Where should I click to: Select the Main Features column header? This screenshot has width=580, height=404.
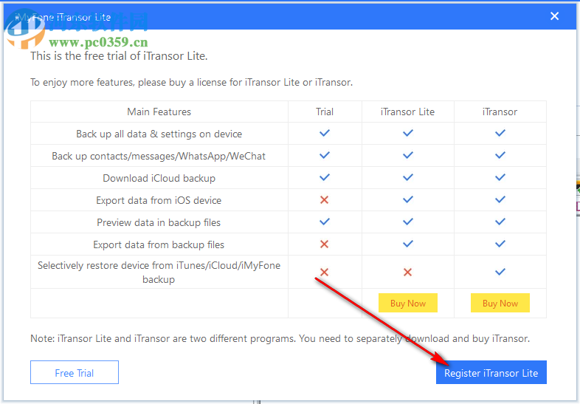159,112
